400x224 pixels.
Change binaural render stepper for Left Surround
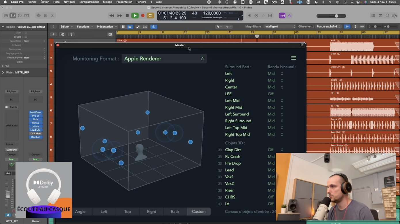[282, 114]
